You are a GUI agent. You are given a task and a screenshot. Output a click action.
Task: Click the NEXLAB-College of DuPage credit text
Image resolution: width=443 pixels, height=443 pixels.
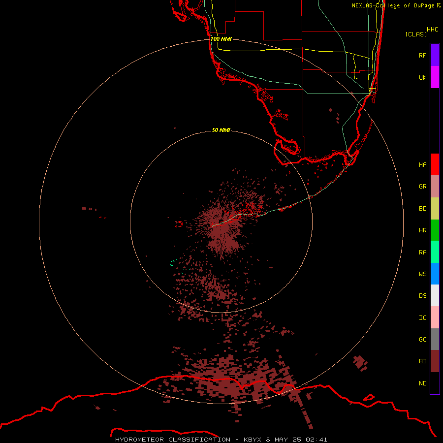[x=393, y=5]
